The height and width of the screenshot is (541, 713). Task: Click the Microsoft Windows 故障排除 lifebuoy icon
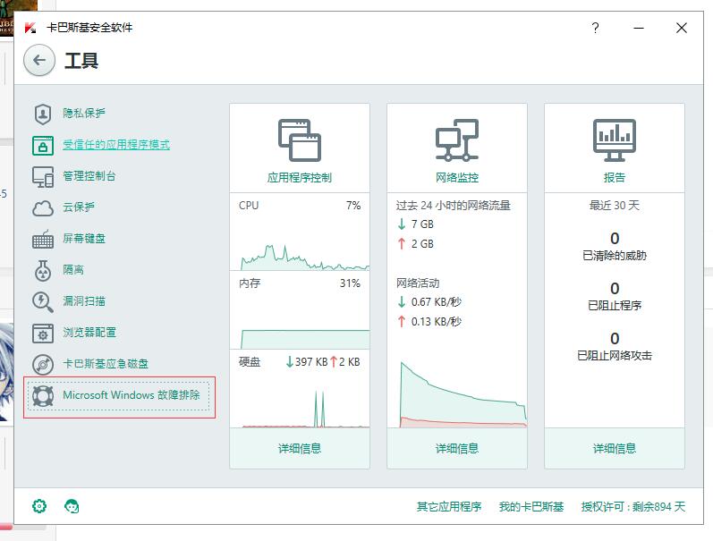(43, 396)
